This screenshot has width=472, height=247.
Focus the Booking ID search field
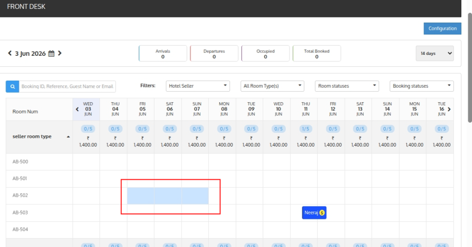click(67, 86)
